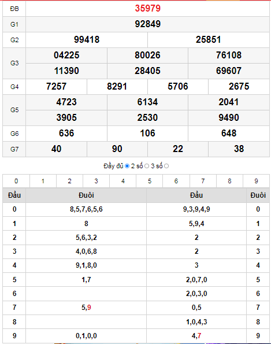This screenshot has width=271, height=344.
Task: Click the G5 number 9490
Action: pyautogui.click(x=229, y=117)
